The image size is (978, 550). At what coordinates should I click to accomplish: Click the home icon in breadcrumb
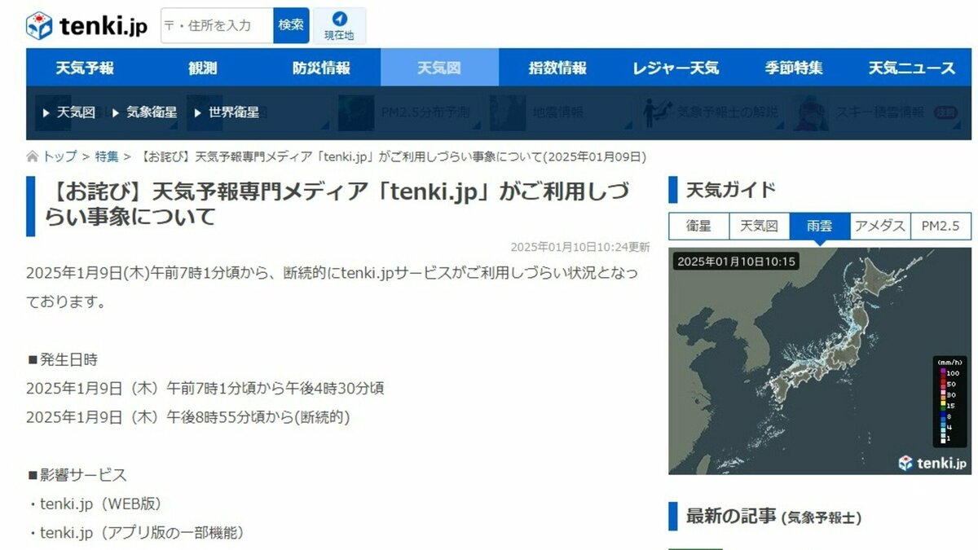(33, 156)
